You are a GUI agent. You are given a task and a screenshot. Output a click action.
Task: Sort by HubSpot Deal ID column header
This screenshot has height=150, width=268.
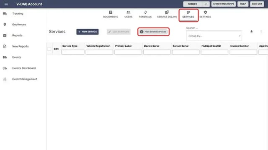coord(211,46)
